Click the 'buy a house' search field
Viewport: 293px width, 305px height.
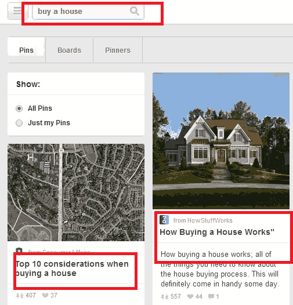[x=88, y=12]
